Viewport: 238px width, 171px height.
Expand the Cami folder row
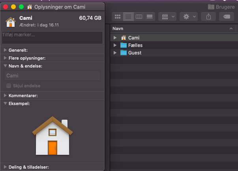click(115, 38)
